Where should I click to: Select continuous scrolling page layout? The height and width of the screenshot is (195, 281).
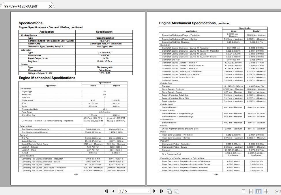[251, 191]
